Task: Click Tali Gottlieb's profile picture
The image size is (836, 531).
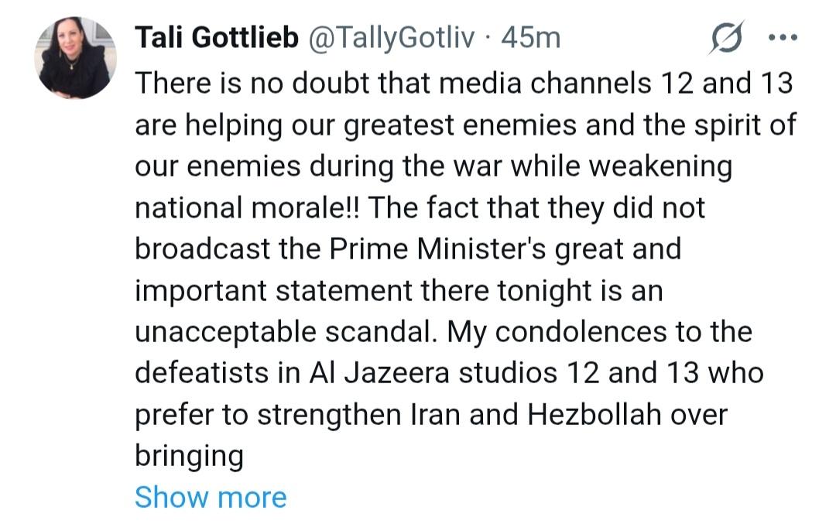Action: [x=76, y=58]
